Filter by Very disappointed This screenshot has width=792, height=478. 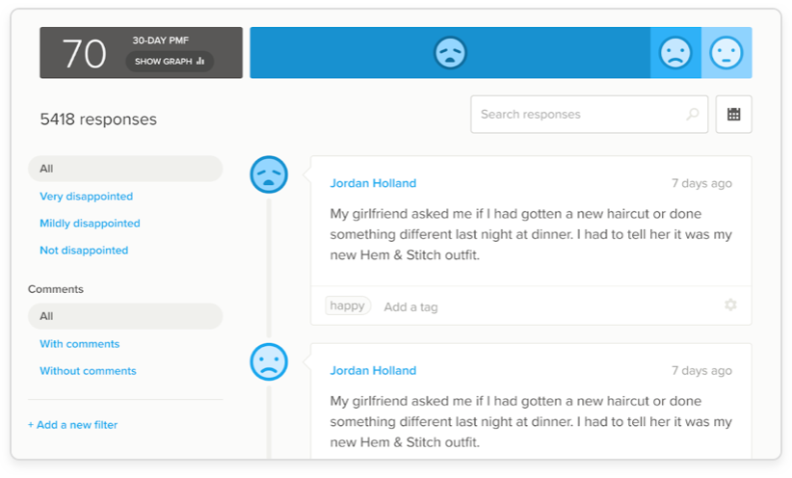point(86,197)
